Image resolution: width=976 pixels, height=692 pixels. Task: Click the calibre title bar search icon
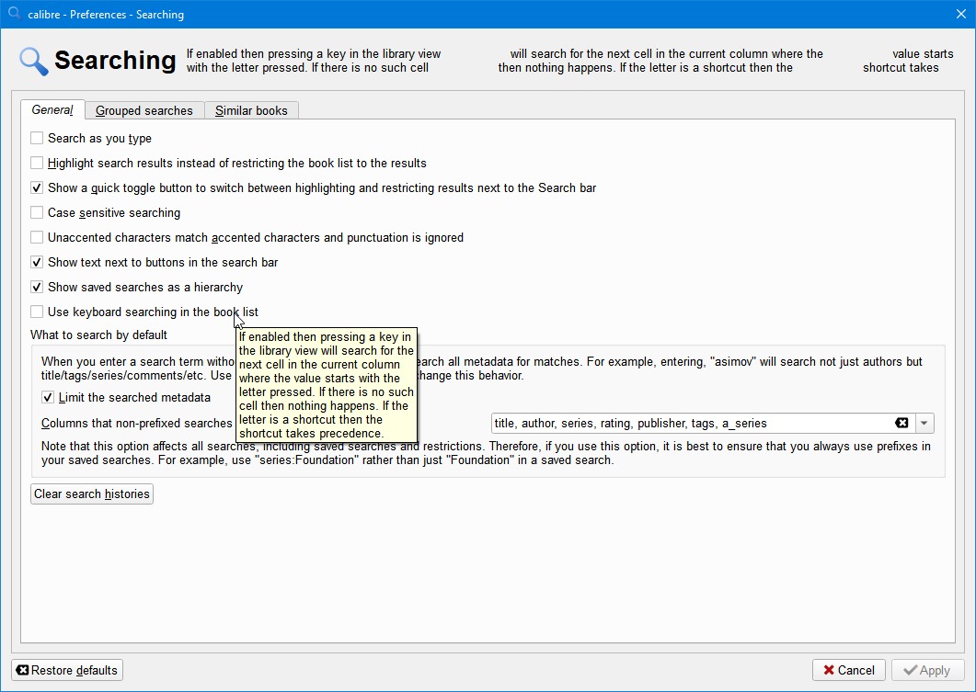pyautogui.click(x=15, y=13)
